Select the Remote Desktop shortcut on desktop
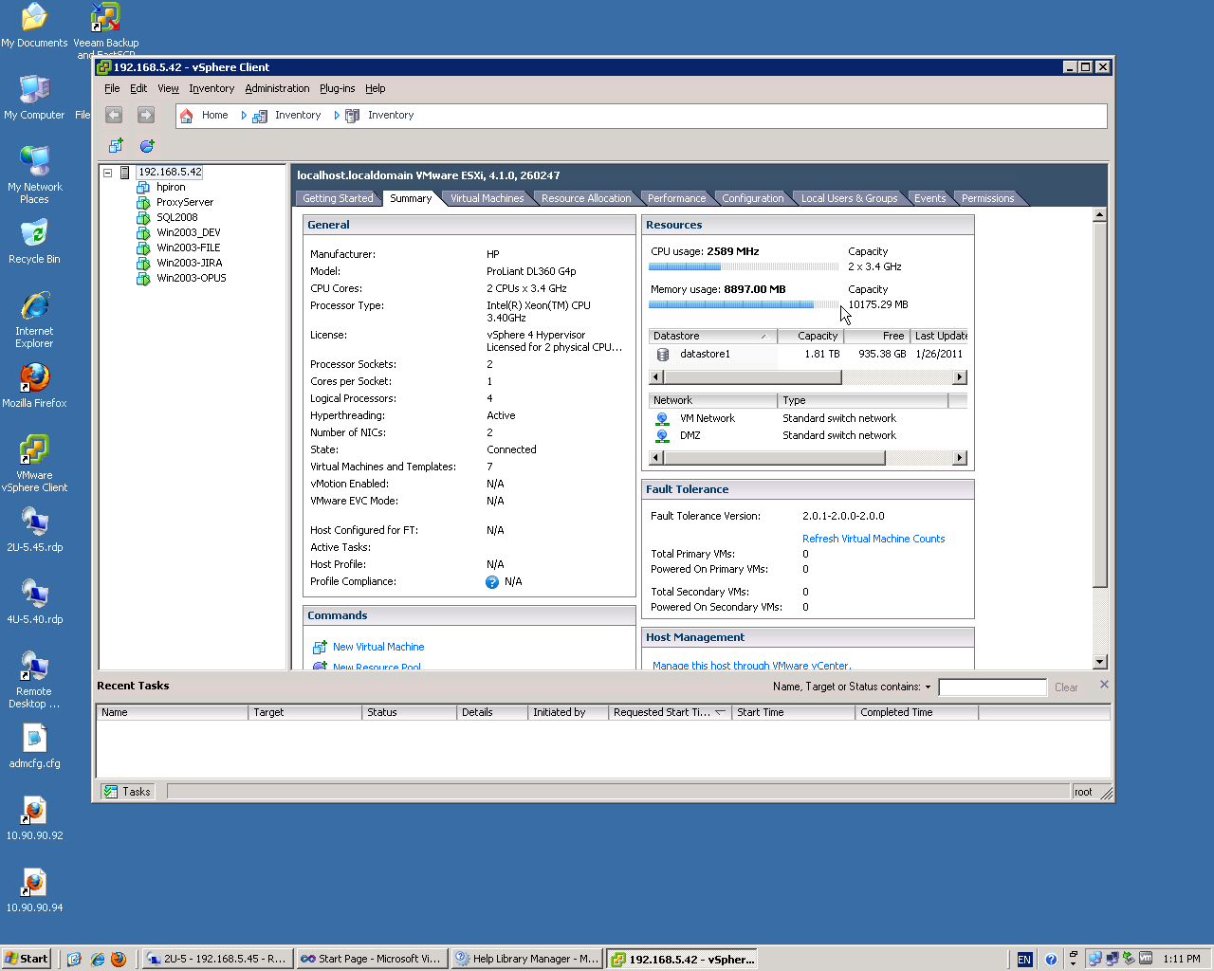The width and height of the screenshot is (1214, 971). (34, 680)
